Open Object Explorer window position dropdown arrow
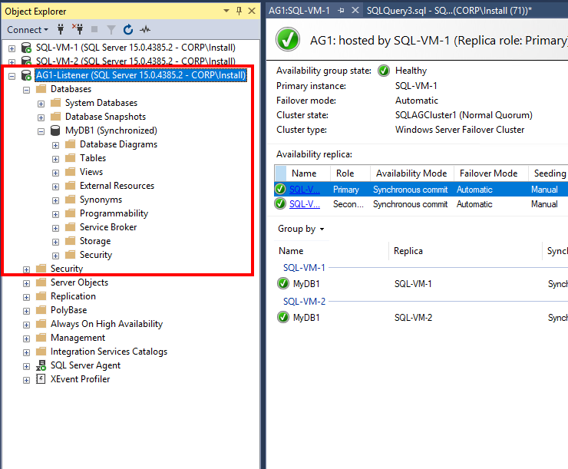 (226, 11)
